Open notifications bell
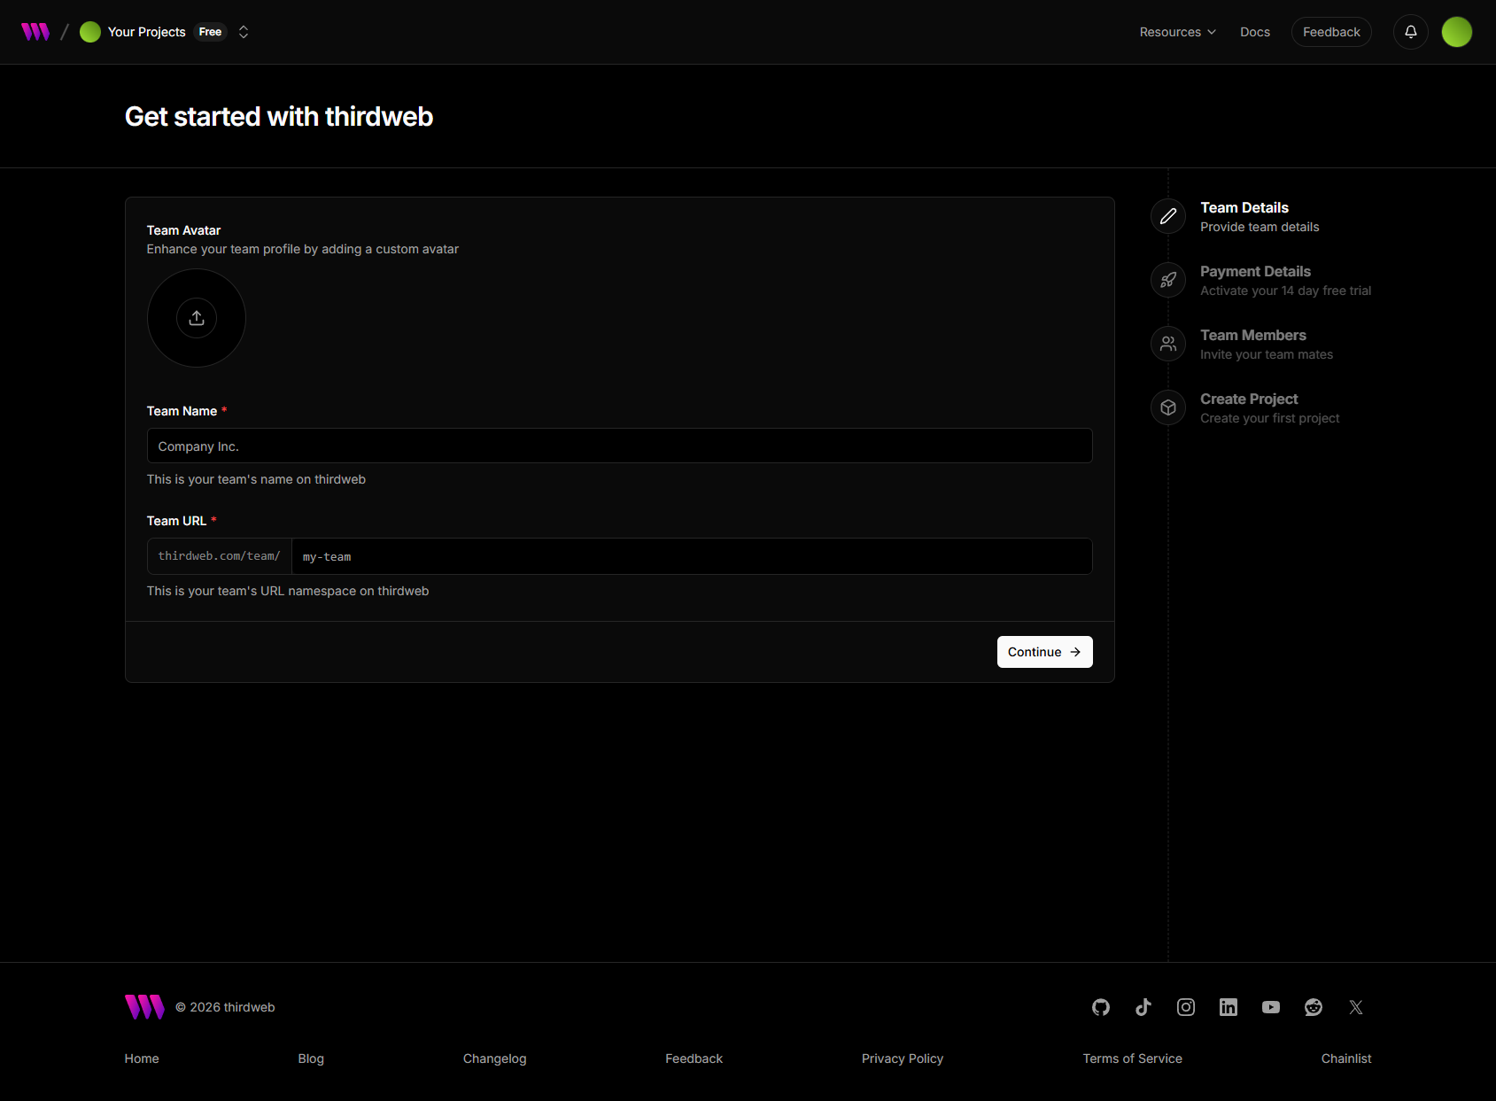The width and height of the screenshot is (1496, 1101). [x=1411, y=32]
